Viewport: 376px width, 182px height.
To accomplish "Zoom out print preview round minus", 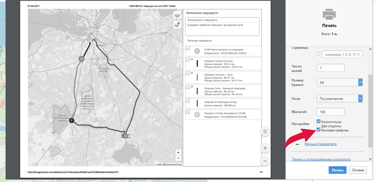I will pyautogui.click(x=265, y=161).
